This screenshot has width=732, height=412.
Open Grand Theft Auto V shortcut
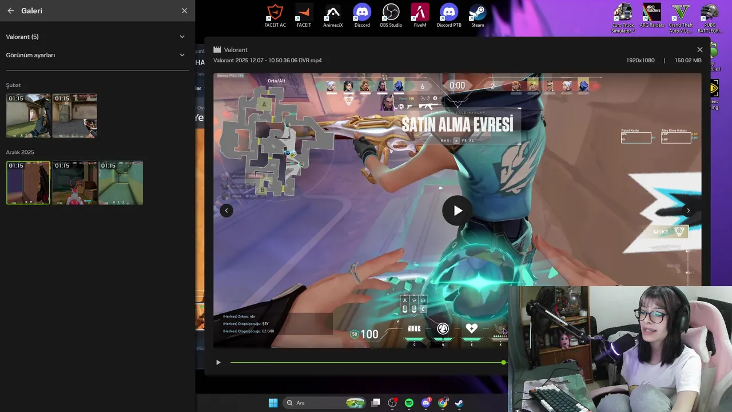tap(681, 18)
